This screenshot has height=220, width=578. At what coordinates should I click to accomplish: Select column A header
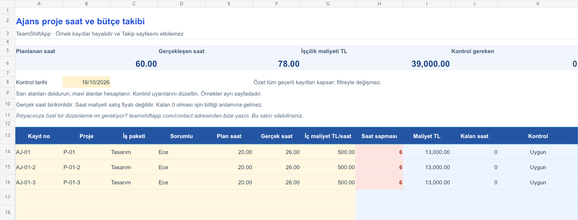point(39,4)
